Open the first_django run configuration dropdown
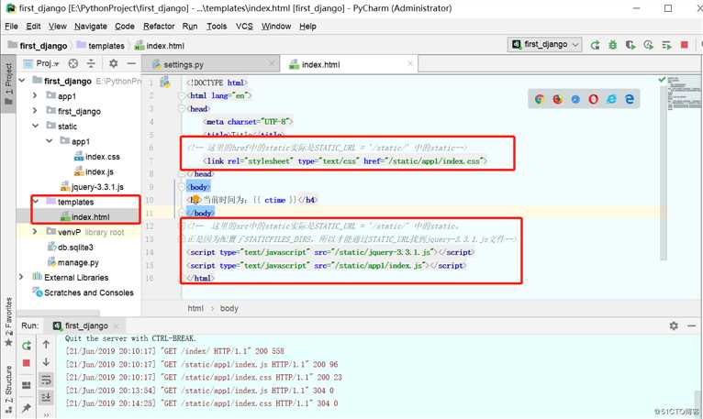Screen dimensions: 703x419 pos(545,44)
